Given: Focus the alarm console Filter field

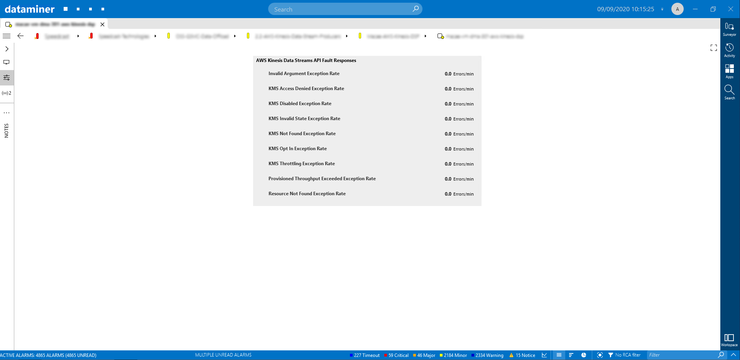Looking at the screenshot, I should click(x=682, y=355).
